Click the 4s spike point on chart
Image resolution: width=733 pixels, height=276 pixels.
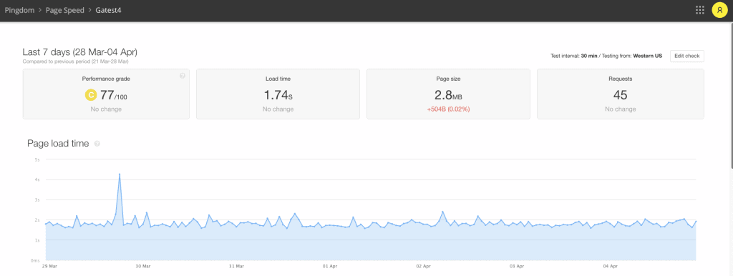120,174
